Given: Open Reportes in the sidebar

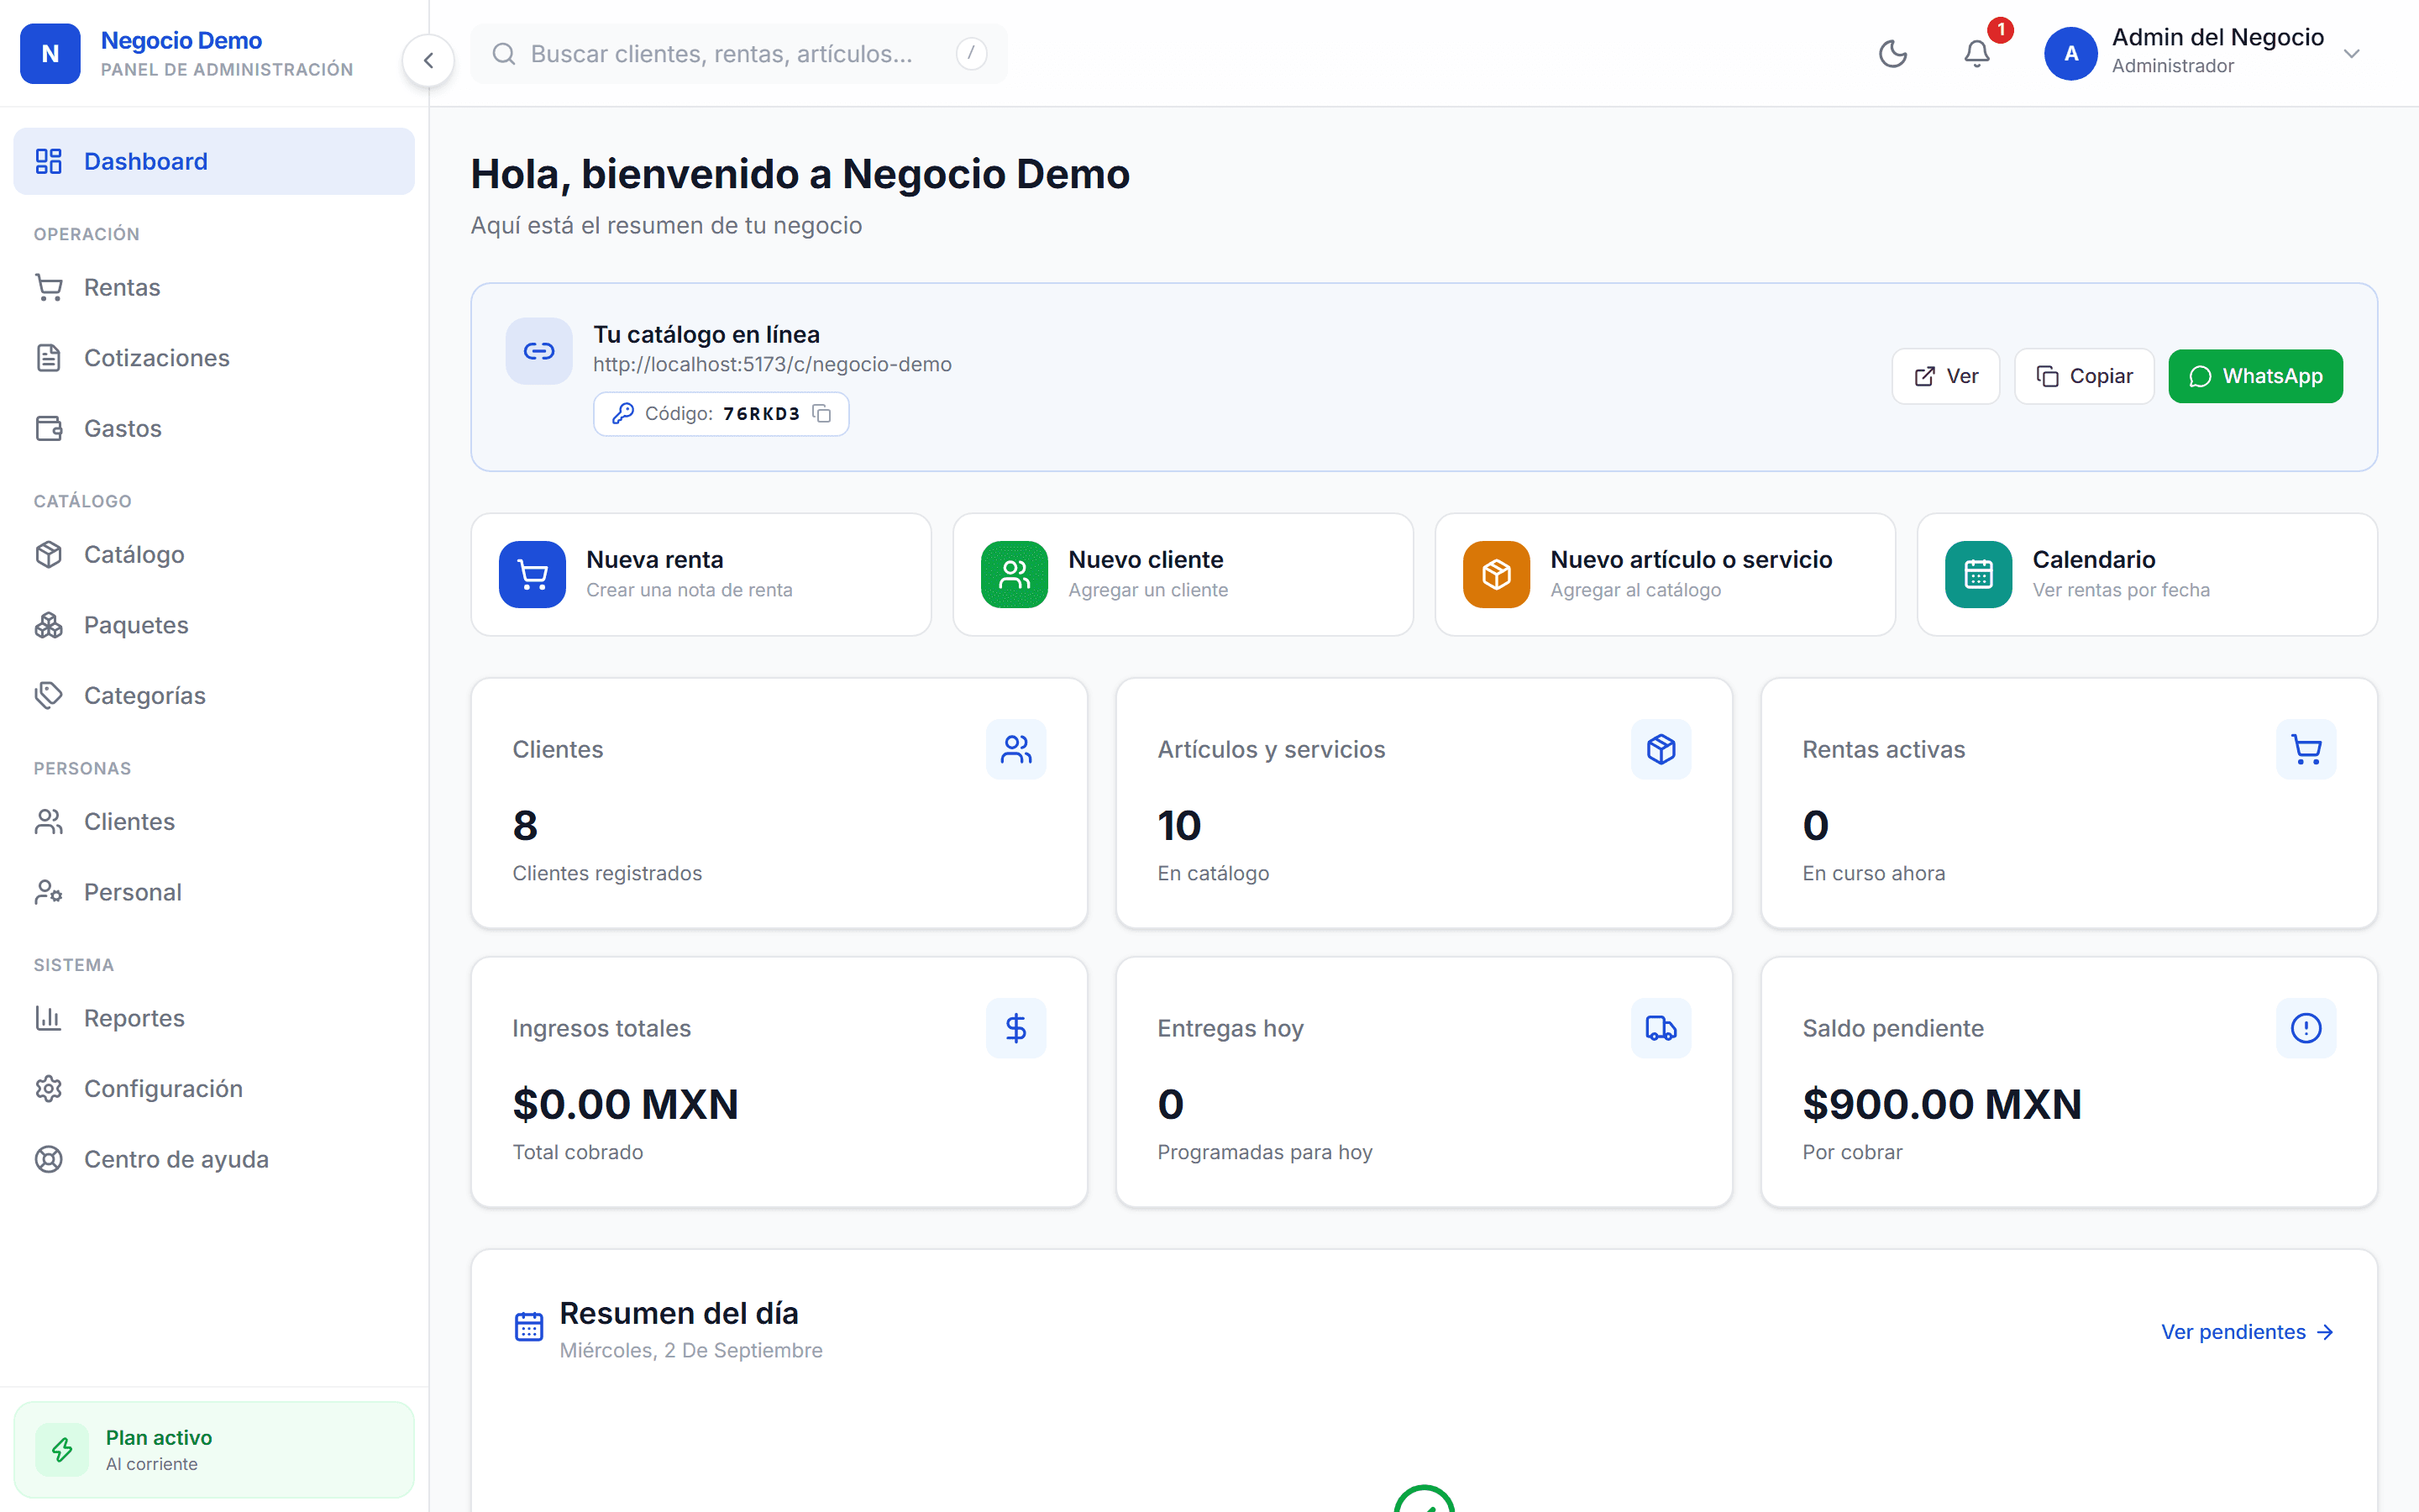Looking at the screenshot, I should (214, 1018).
